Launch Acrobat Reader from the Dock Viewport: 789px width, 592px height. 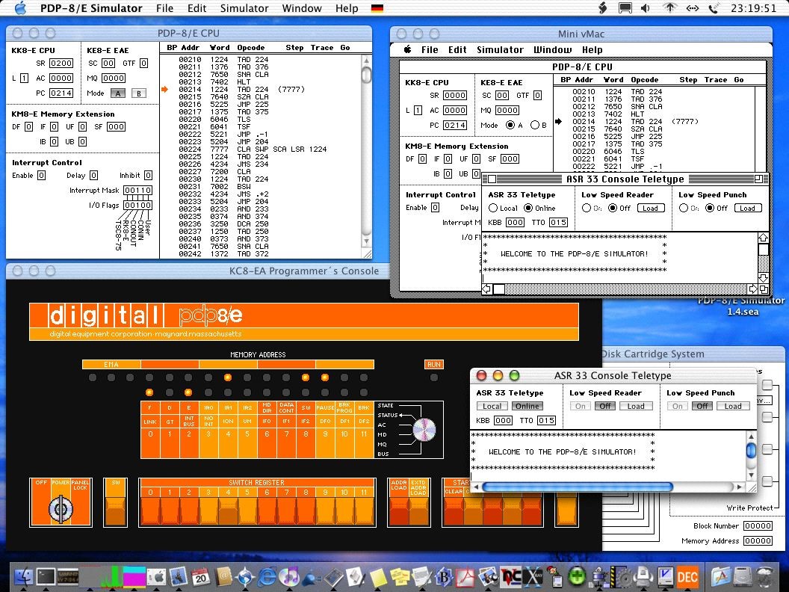(466, 577)
